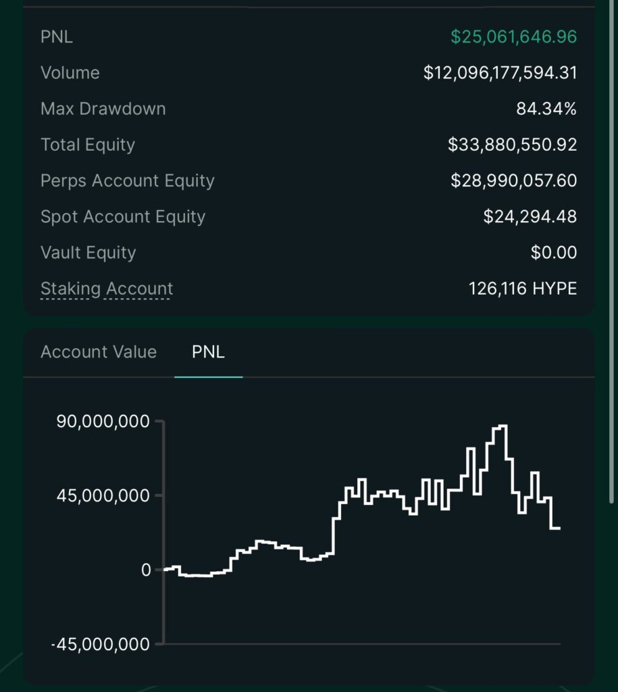This screenshot has width=618, height=692.
Task: Click the final endpoint of the PNL line
Action: [559, 528]
